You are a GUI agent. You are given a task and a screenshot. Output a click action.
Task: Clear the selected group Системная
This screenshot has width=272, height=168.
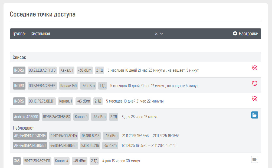156,34
